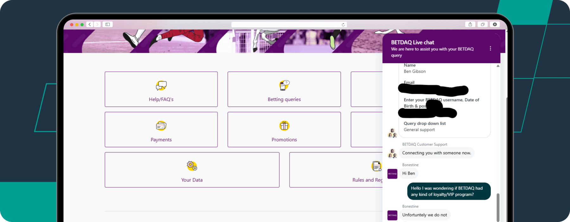570x222 pixels.
Task: Show the browser tab overview button
Action: pos(483,24)
